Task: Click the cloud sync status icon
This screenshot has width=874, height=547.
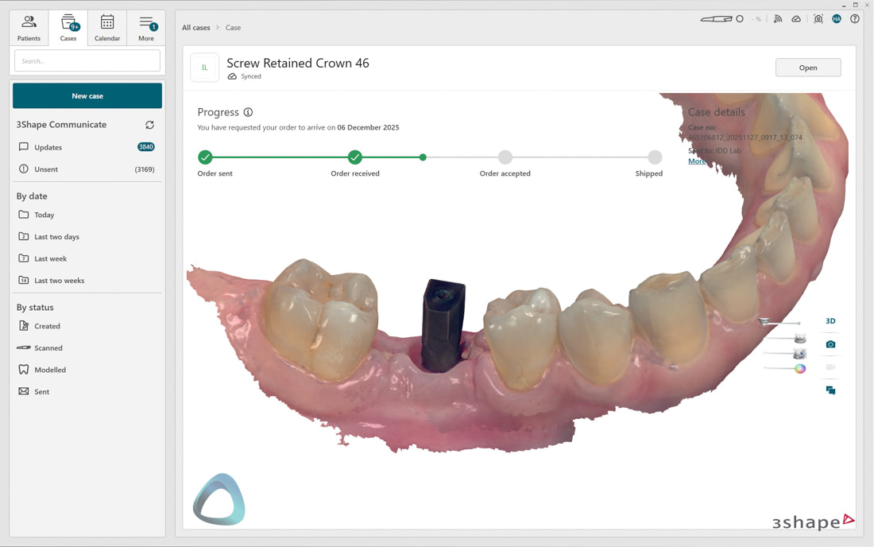Action: click(x=796, y=18)
